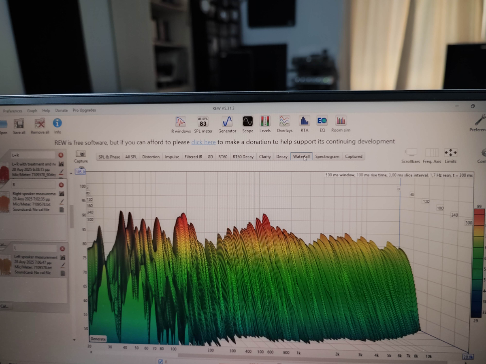Screen dimensions: 486x364
Task: Click the Generate button on the waterfall
Action: [x=98, y=339]
